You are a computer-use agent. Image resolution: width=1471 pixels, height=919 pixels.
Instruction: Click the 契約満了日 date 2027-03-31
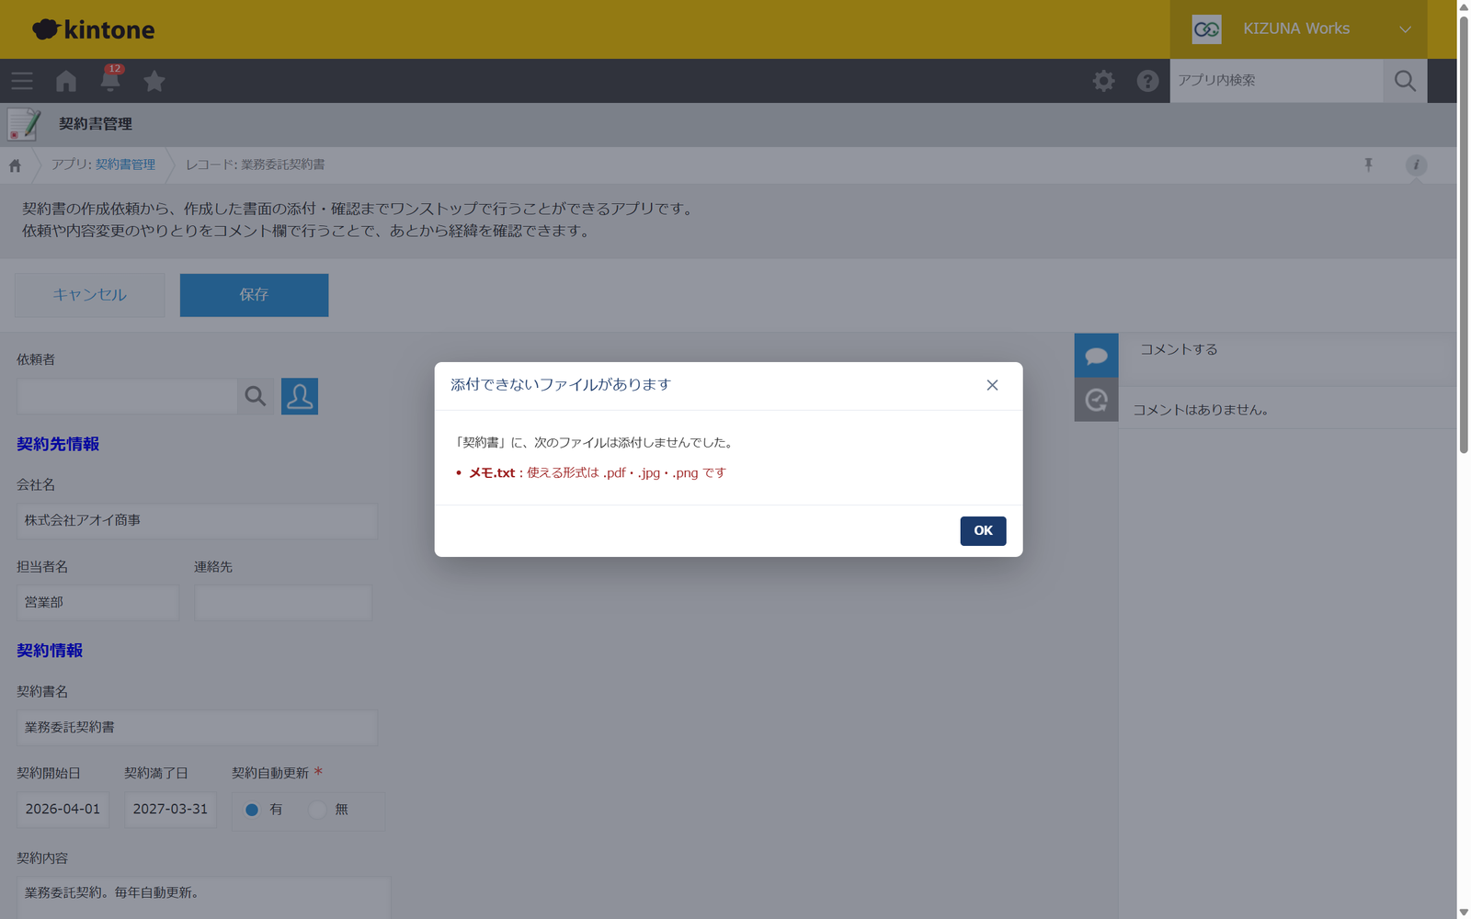[170, 810]
